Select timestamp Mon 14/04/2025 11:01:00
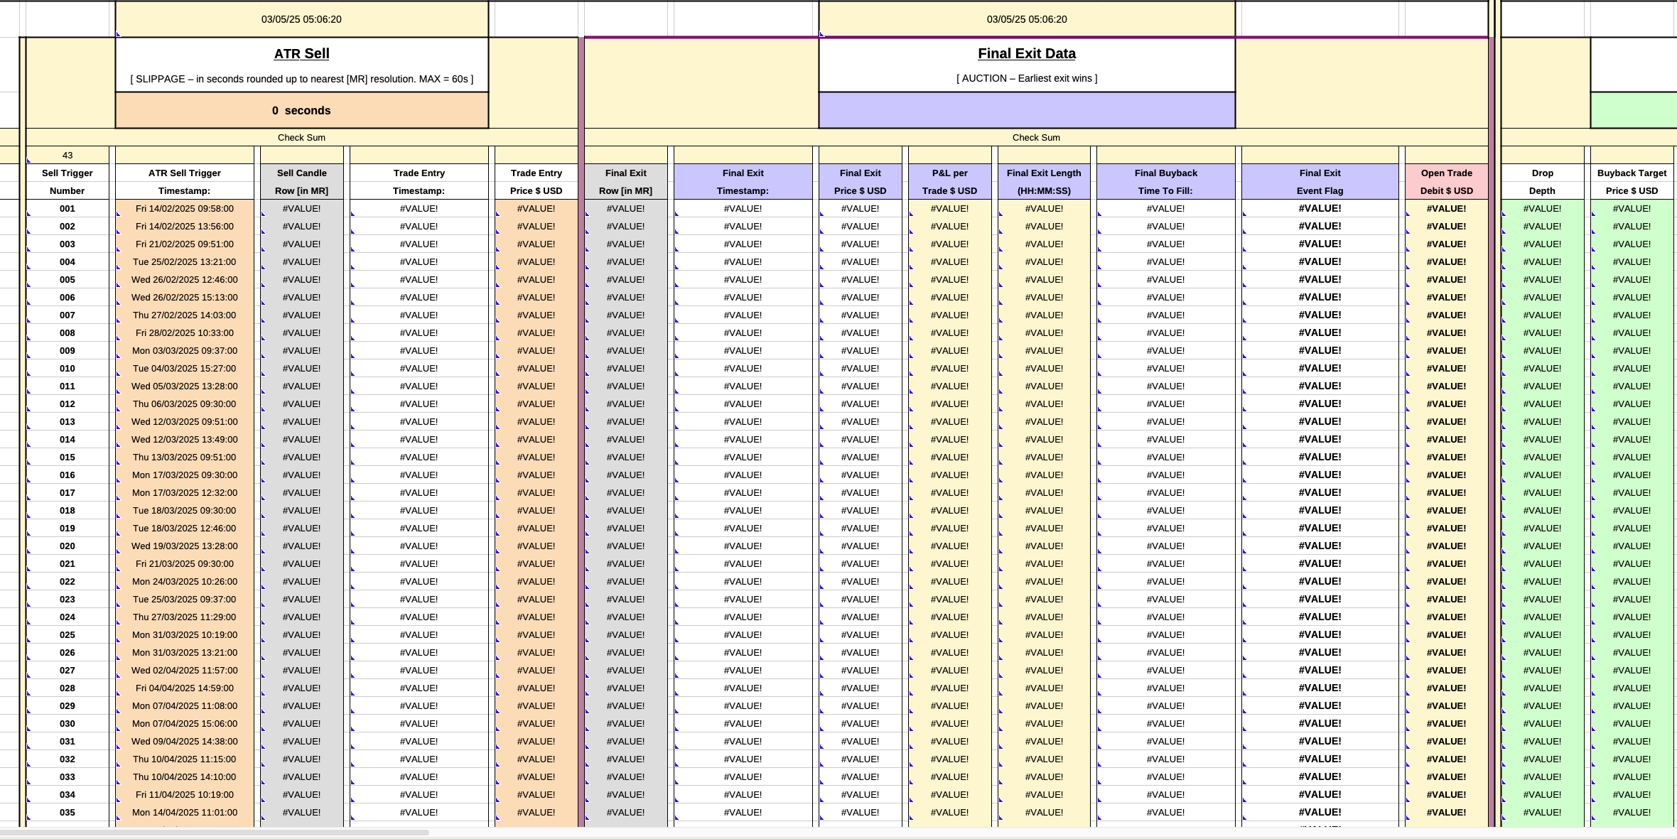Image resolution: width=1677 pixels, height=839 pixels. tap(185, 812)
